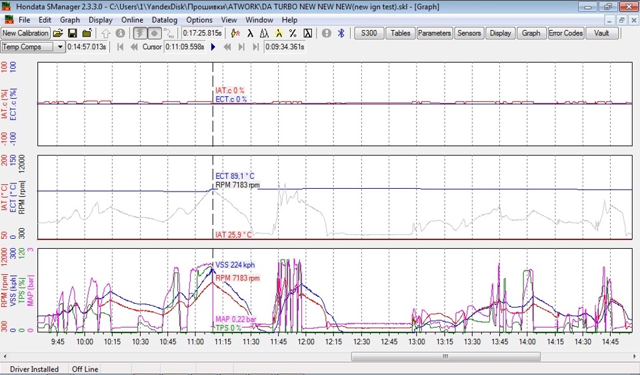
Task: Click the Bluetooth icon
Action: pyautogui.click(x=341, y=33)
